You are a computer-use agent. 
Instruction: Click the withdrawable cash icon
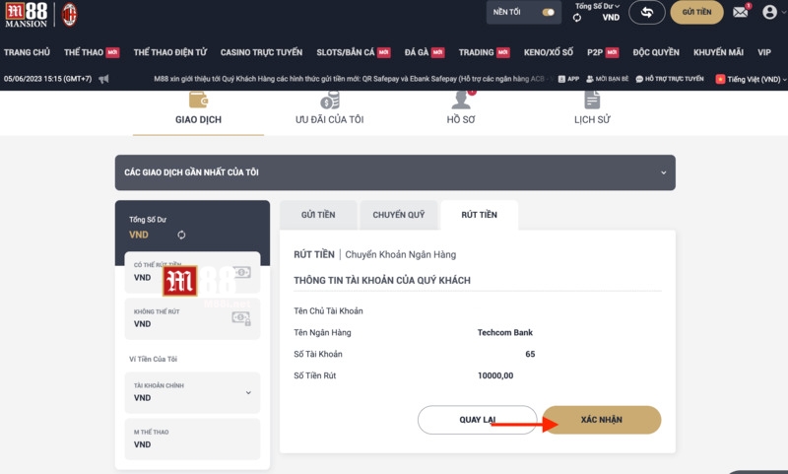click(240, 272)
